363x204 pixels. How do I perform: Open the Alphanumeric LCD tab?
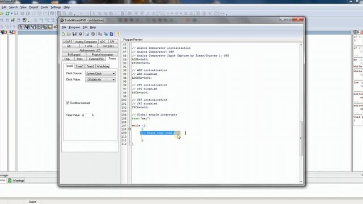(90, 50)
